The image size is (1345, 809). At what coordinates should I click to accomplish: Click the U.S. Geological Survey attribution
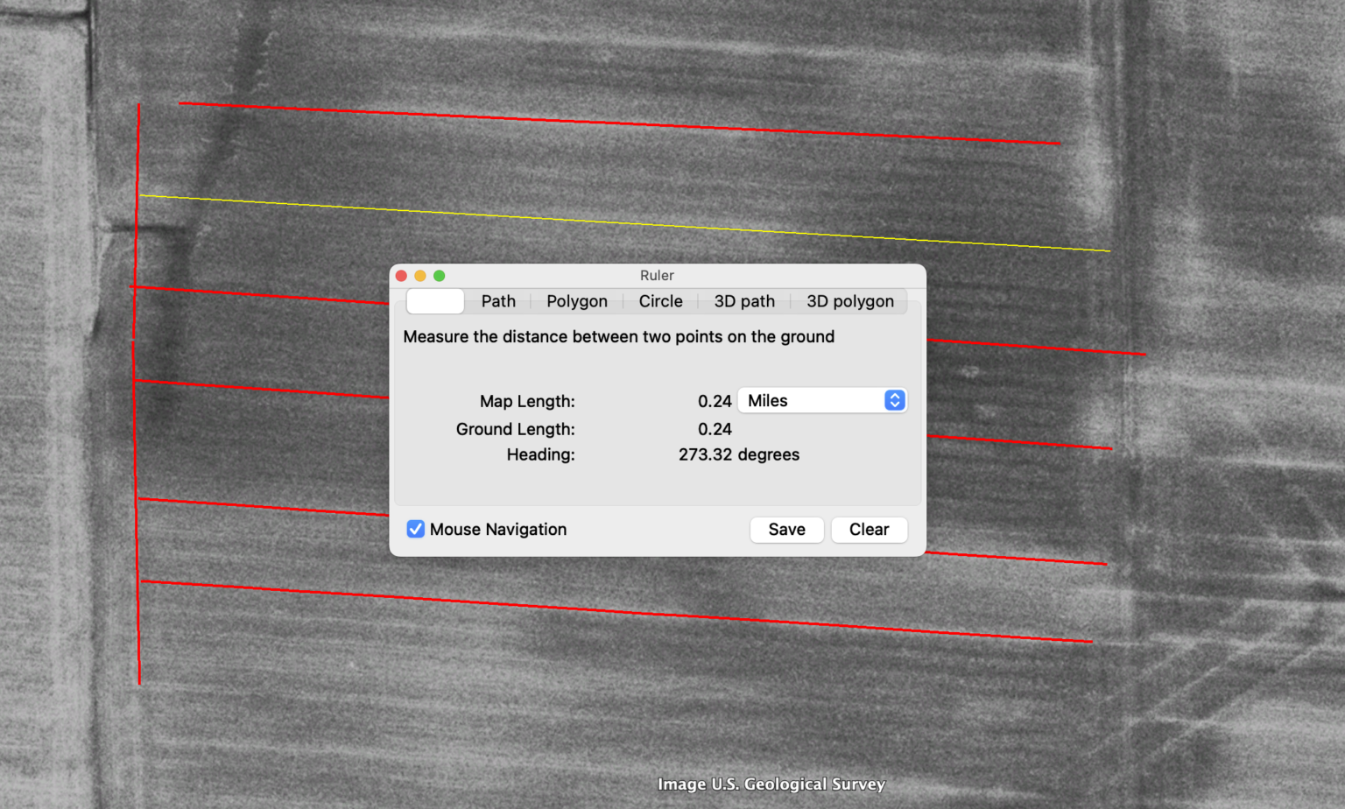[x=771, y=784]
